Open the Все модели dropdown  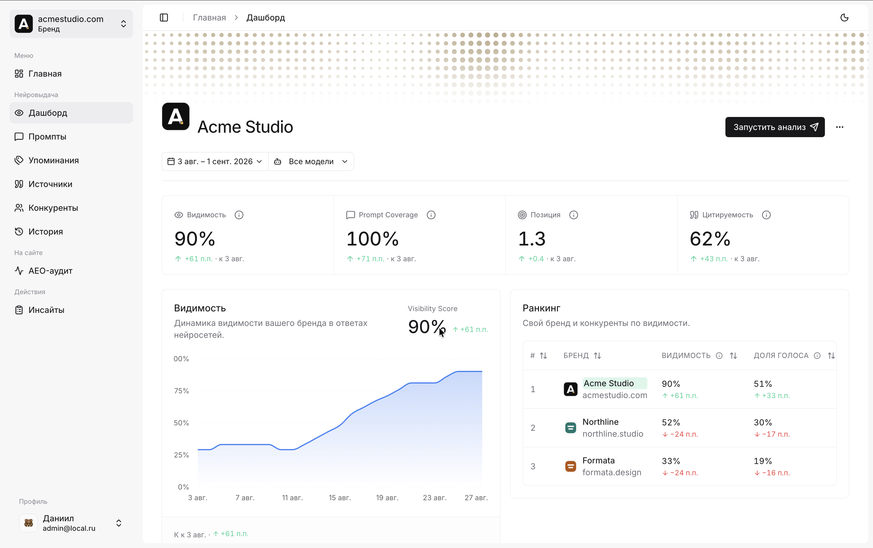[311, 161]
